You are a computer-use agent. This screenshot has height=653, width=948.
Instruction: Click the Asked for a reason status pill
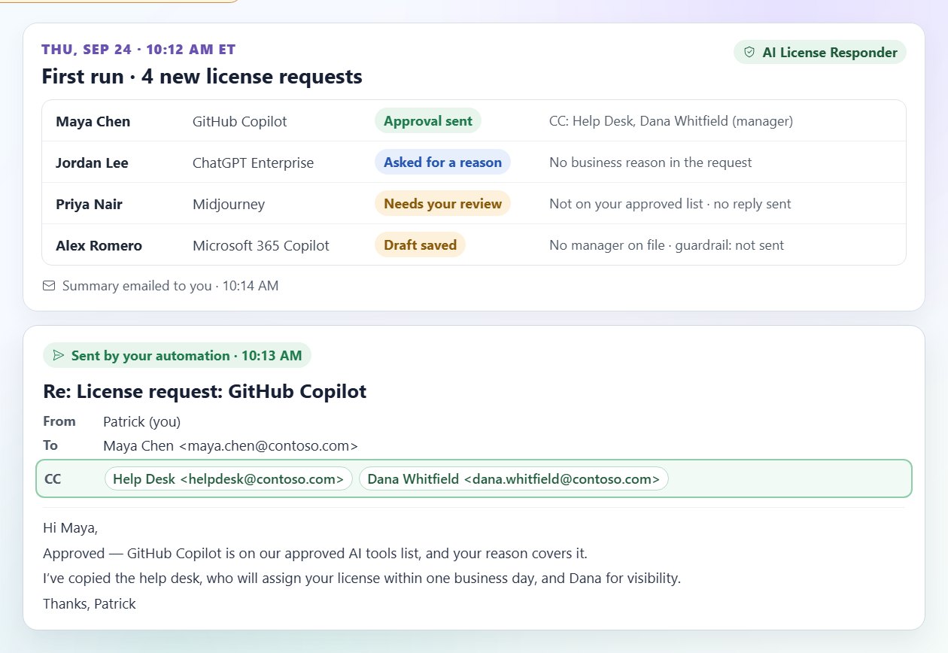tap(442, 162)
